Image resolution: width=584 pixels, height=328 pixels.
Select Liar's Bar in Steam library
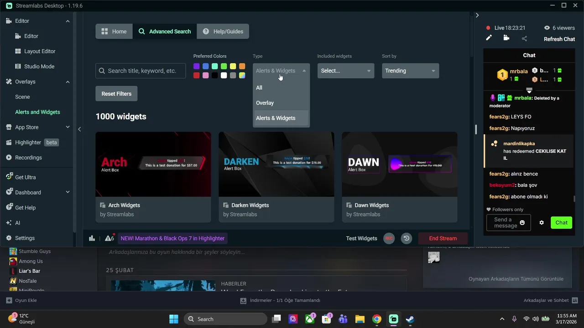click(x=29, y=271)
